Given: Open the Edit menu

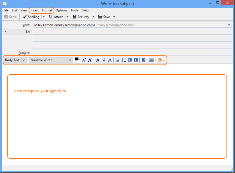Looking at the screenshot, I should point(14,10).
